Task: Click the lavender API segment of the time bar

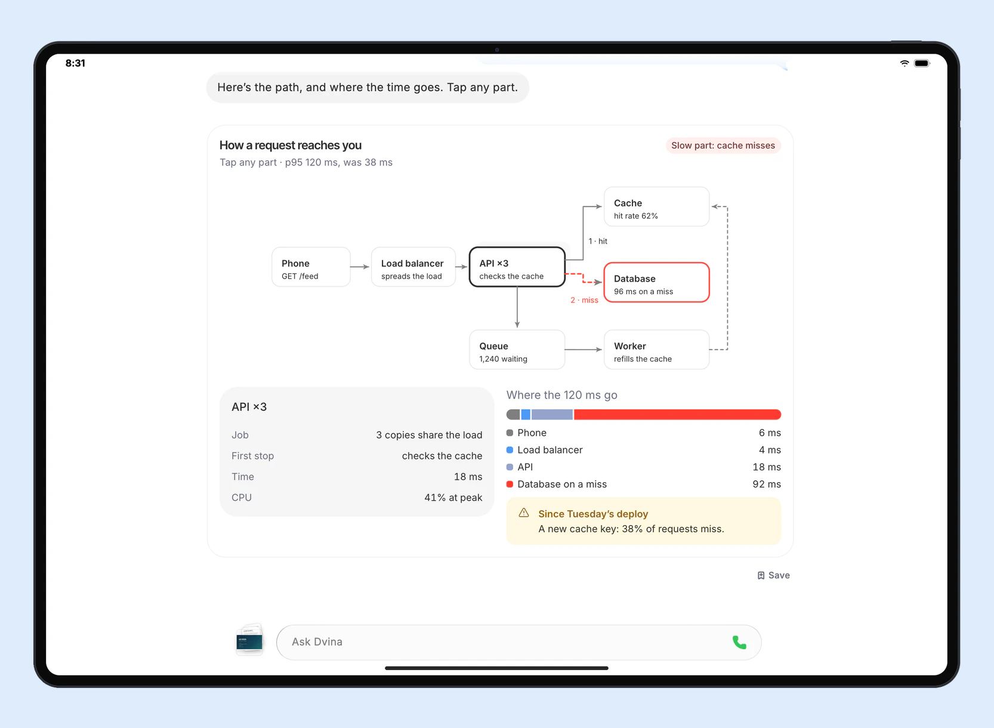Action: pos(552,415)
